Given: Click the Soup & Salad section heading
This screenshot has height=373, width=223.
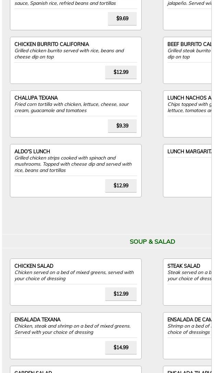Looking at the screenshot, I should [x=152, y=241].
